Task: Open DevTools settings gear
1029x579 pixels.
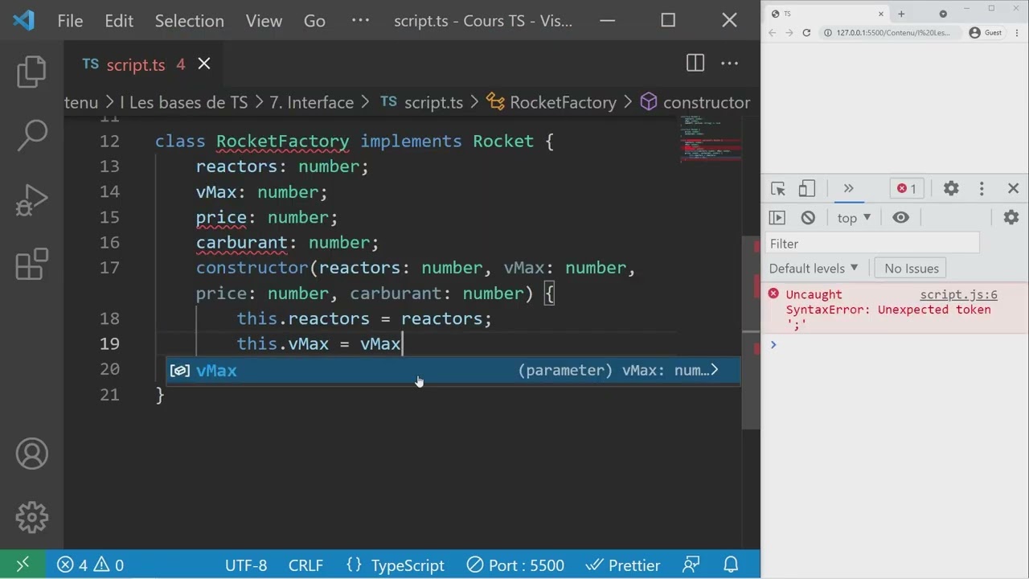Action: coord(951,188)
